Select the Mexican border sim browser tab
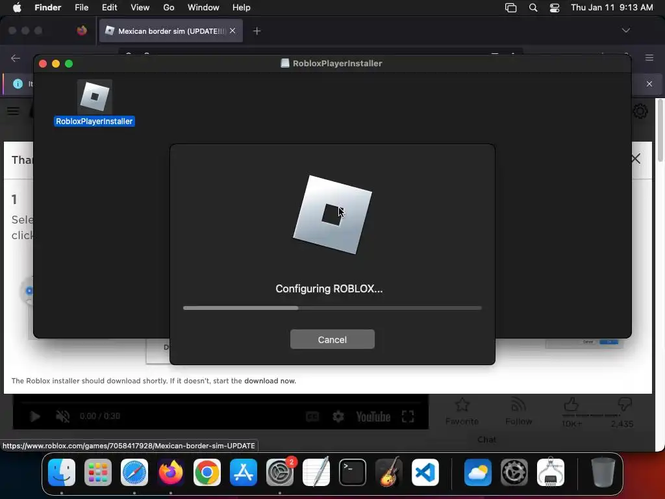 click(x=171, y=31)
